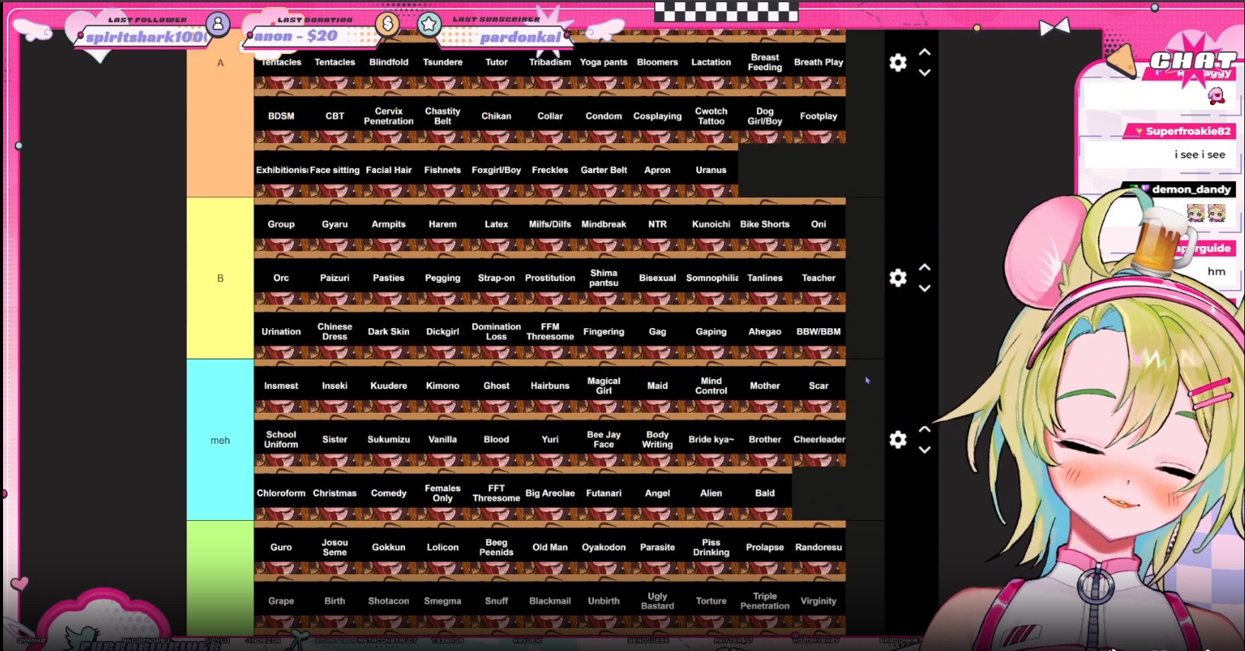Image resolution: width=1245 pixels, height=651 pixels.
Task: Click the Cheerleader tile
Action: click(x=819, y=440)
